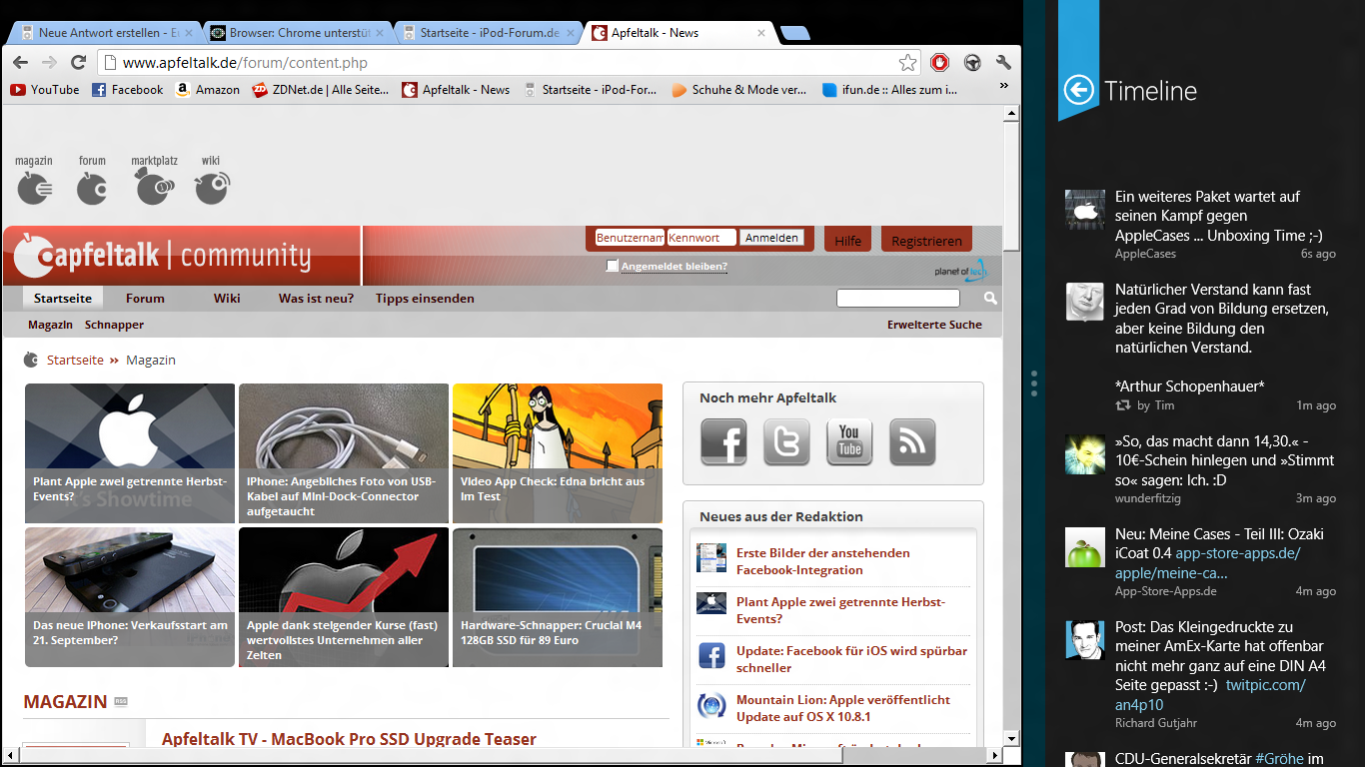This screenshot has width=1365, height=767.
Task: Expand bookmarks overflow chevron
Action: coord(1003,89)
